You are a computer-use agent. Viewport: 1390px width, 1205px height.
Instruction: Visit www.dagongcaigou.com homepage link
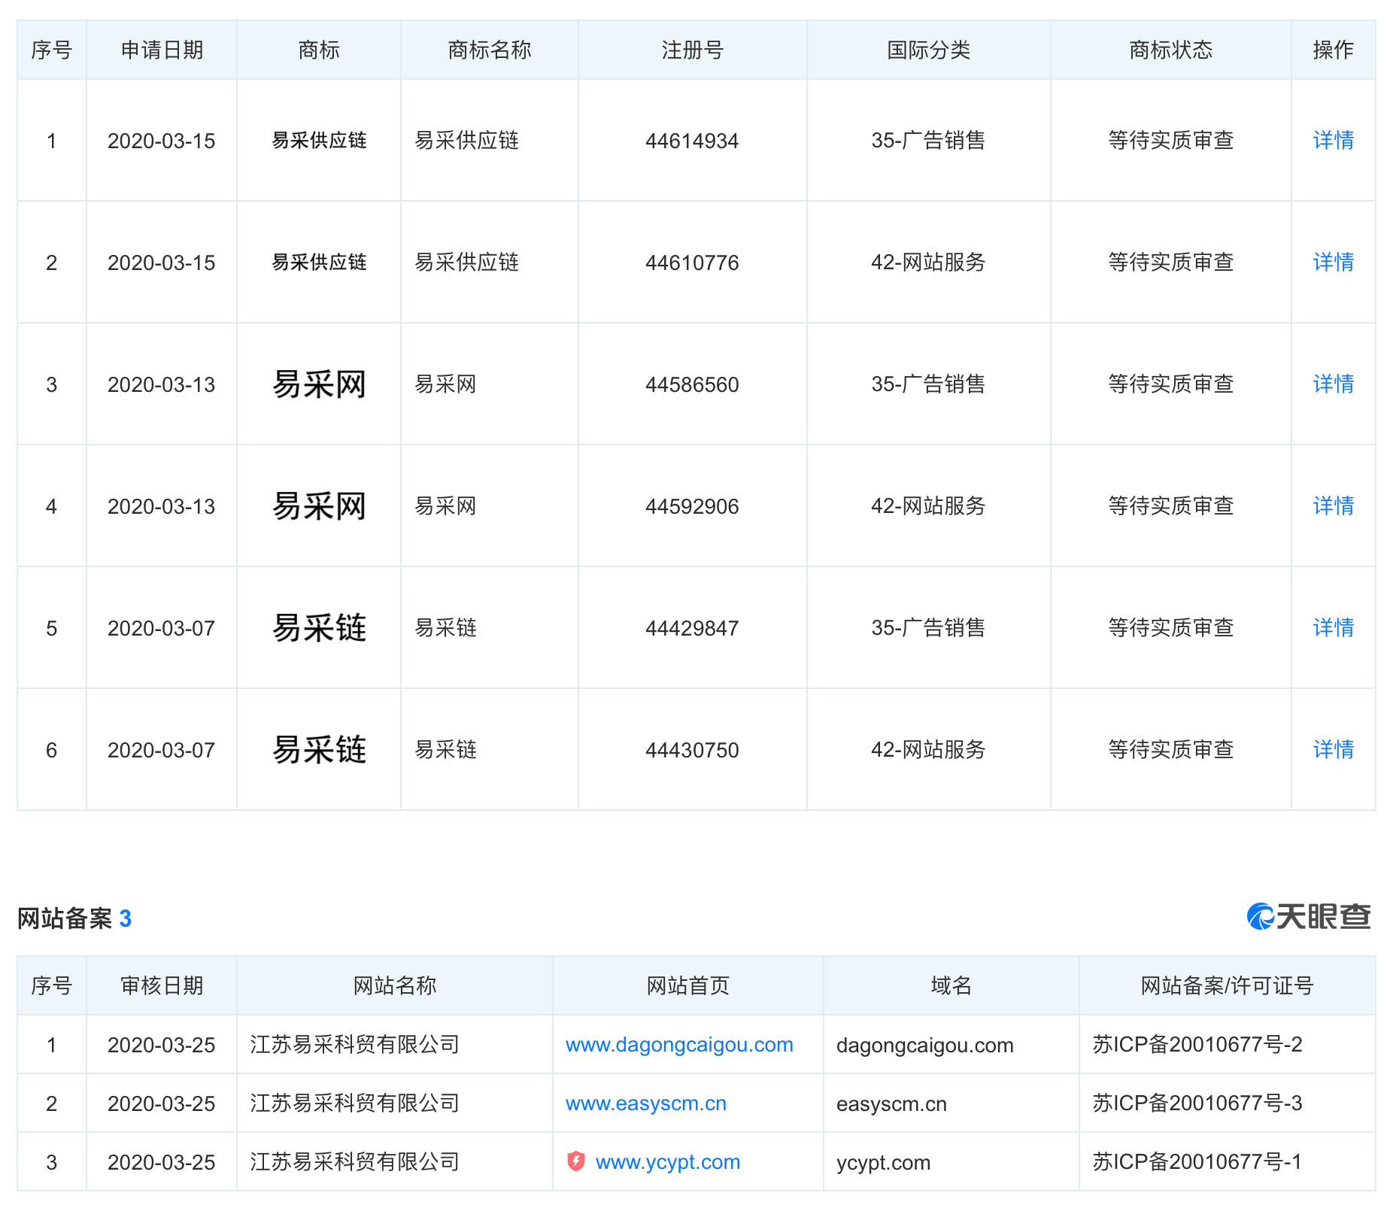679,1045
